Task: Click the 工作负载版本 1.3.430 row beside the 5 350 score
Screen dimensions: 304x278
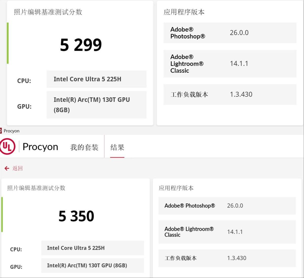Action: pos(227,258)
